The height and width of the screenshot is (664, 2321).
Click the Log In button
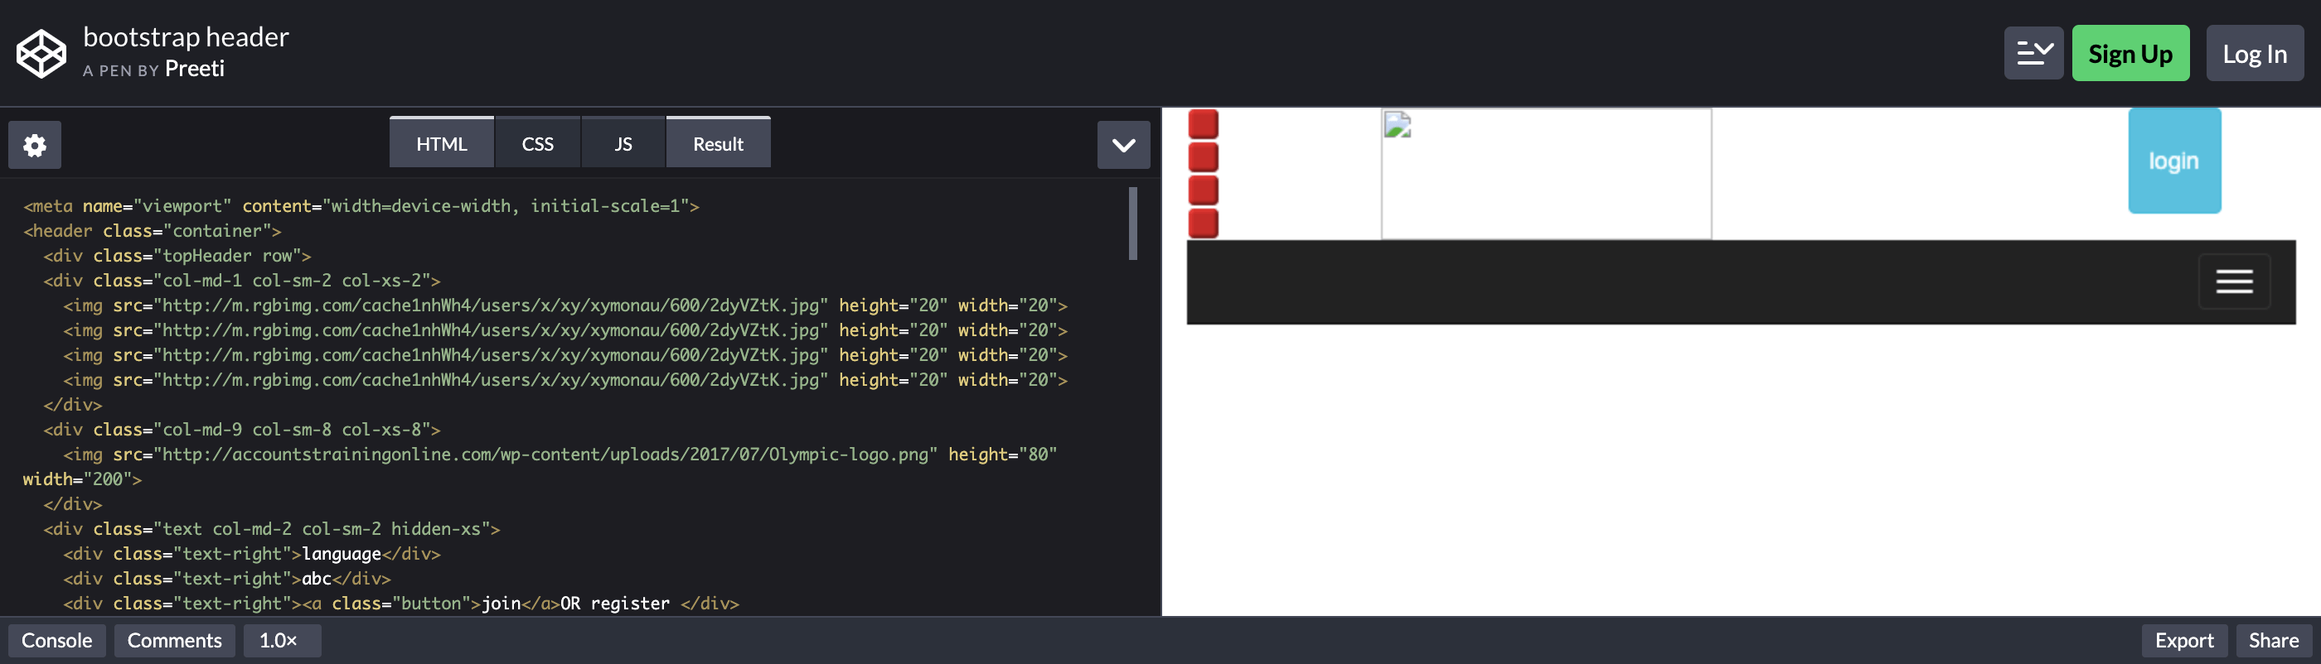pyautogui.click(x=2255, y=53)
